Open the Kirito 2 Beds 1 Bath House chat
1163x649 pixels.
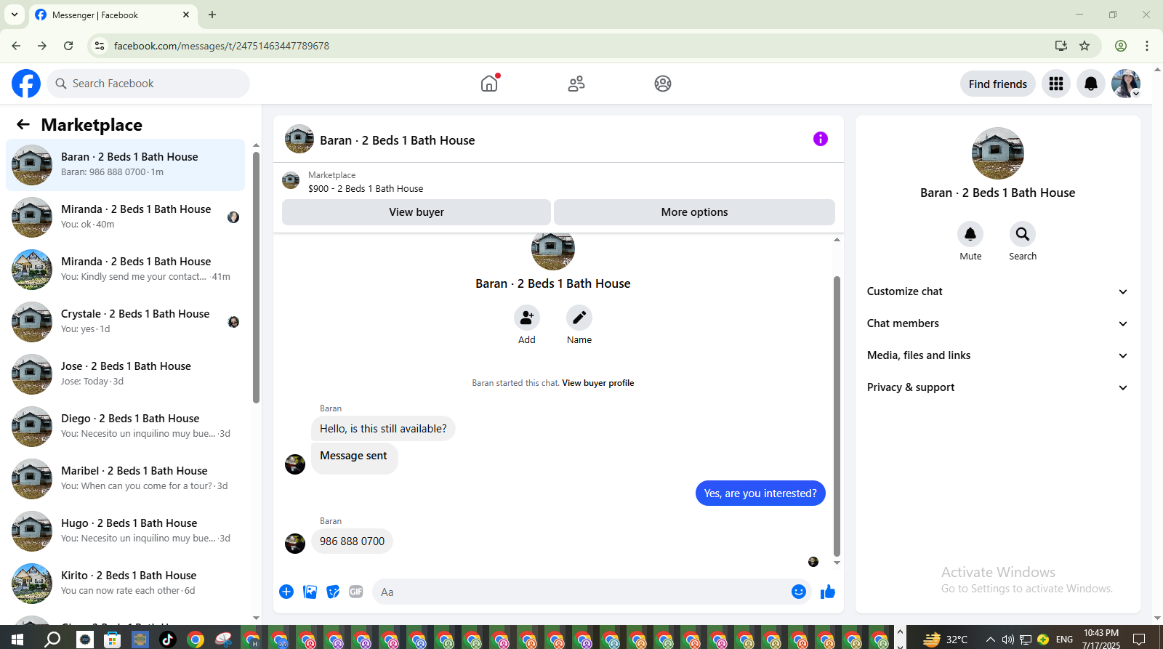125,584
